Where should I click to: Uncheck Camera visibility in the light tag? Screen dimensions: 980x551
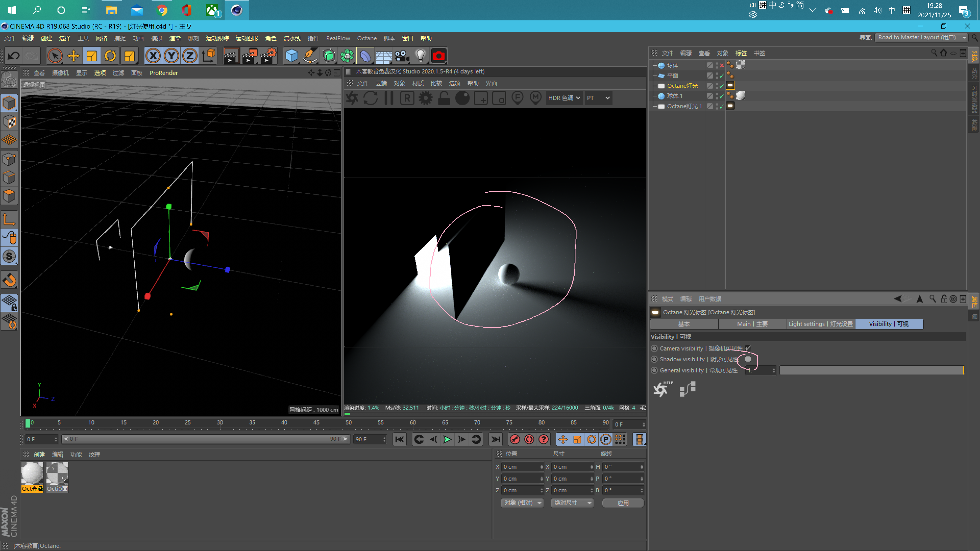point(748,348)
